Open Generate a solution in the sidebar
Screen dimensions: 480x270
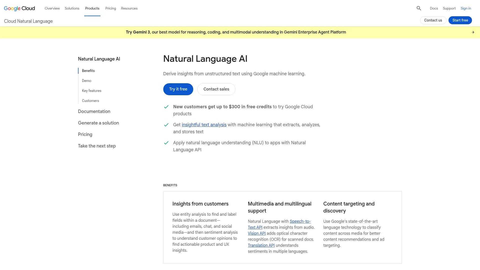pos(98,123)
